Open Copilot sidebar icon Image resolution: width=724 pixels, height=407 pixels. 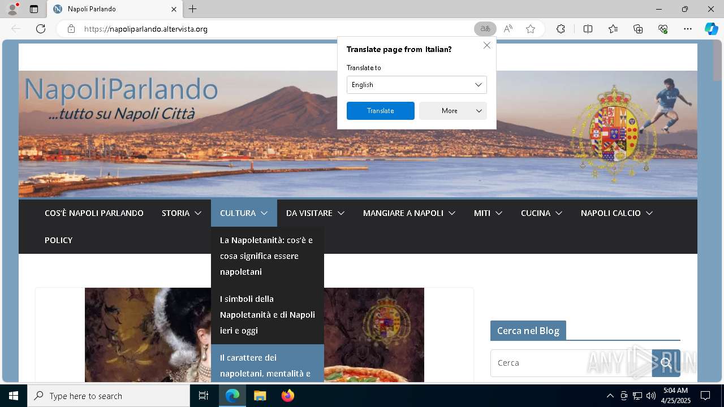click(x=712, y=29)
